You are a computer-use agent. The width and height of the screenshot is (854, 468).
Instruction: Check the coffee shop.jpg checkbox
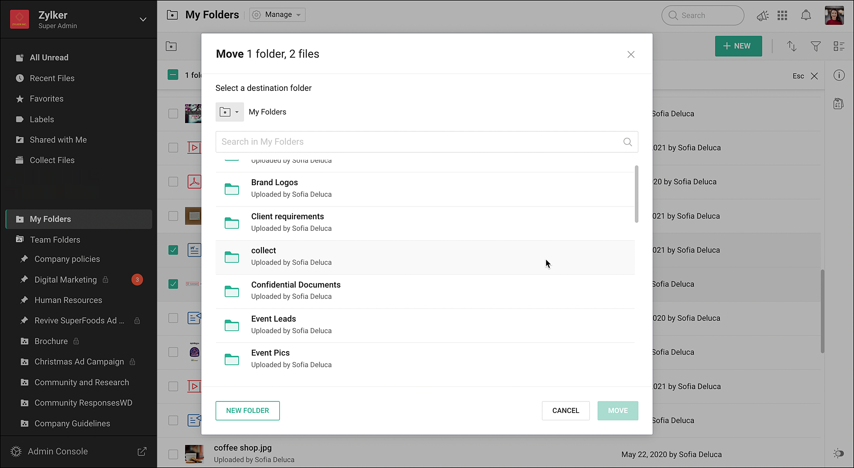tap(173, 454)
